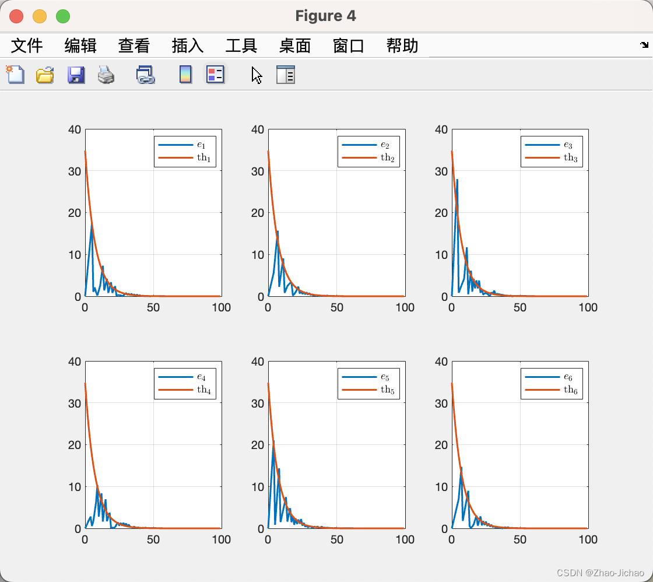Screen dimensions: 653x582
Task: Minimize the window using yellow button
Action: click(x=40, y=16)
